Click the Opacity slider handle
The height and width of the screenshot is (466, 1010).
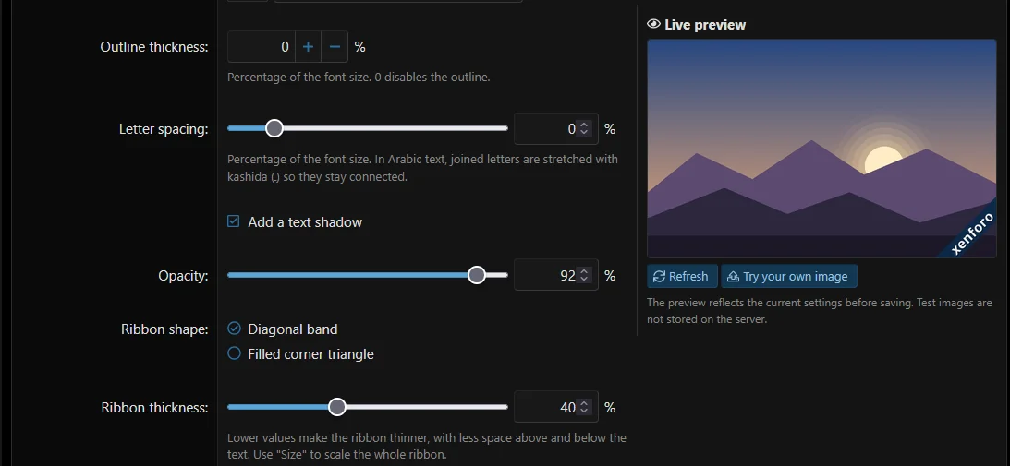click(477, 275)
